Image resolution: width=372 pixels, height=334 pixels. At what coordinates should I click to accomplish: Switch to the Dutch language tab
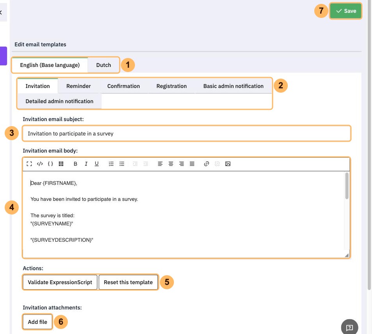[x=103, y=65]
